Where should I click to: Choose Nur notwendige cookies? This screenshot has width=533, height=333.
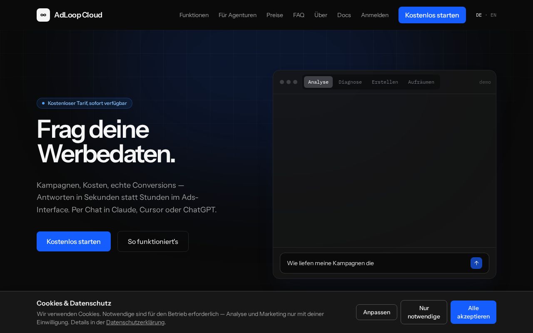coord(424,312)
